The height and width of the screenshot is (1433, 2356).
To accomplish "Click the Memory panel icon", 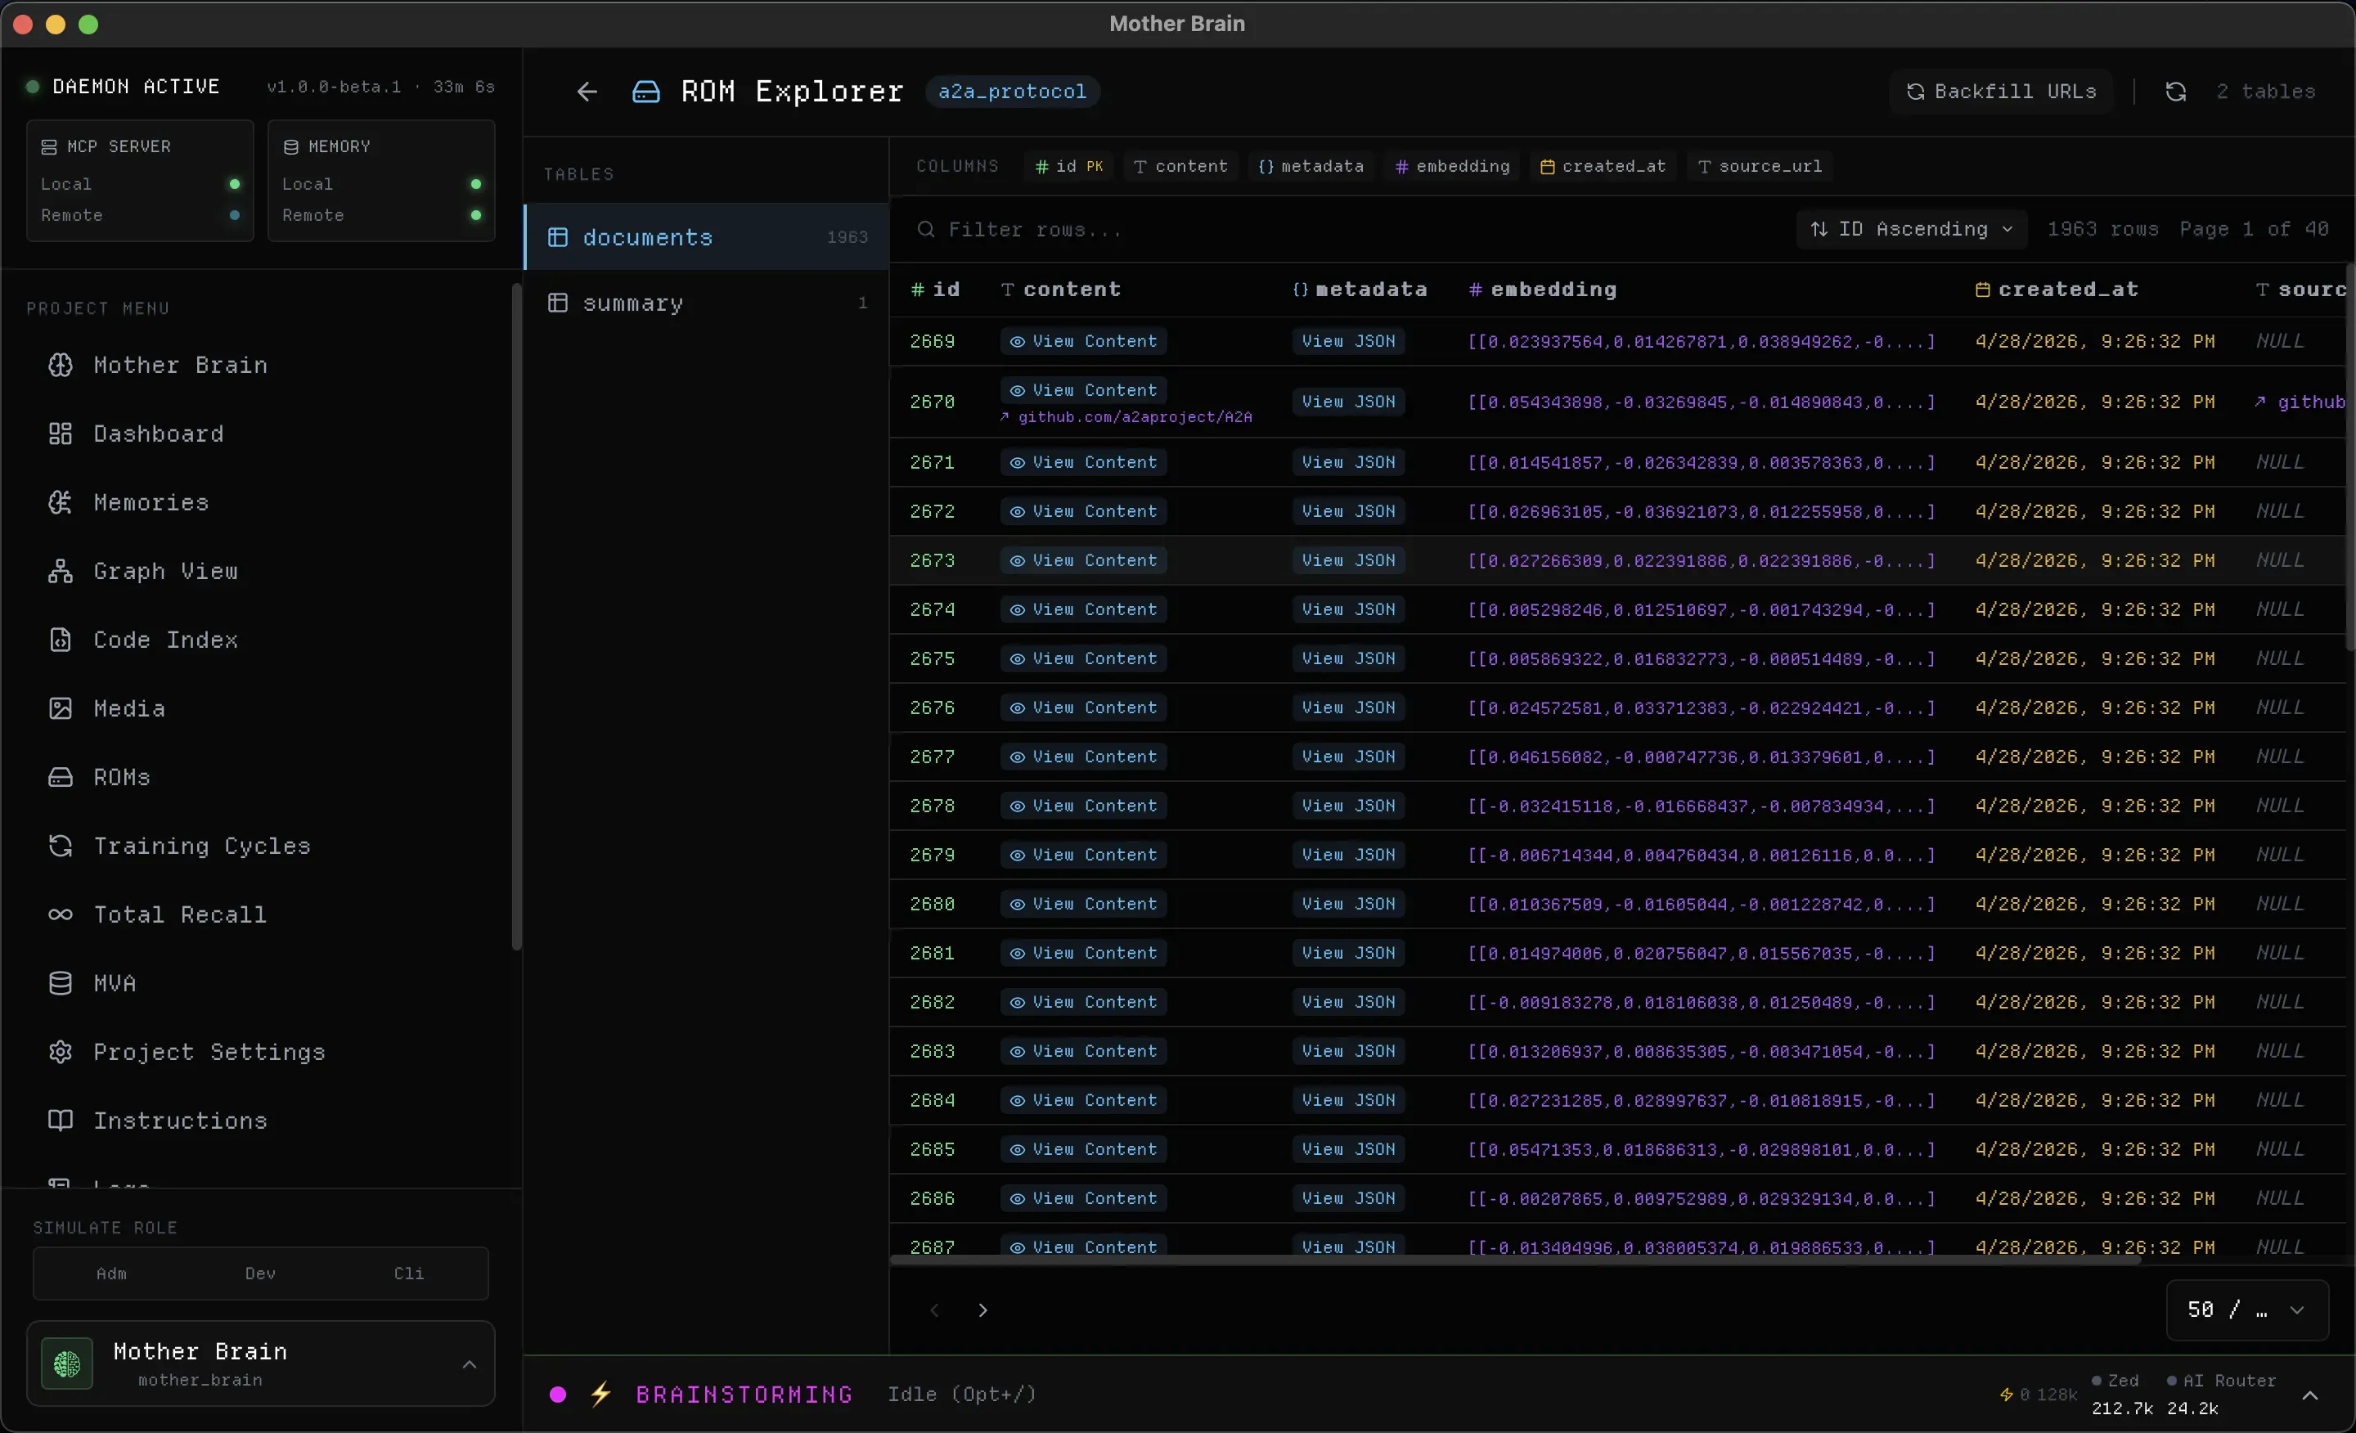I will tap(290, 147).
